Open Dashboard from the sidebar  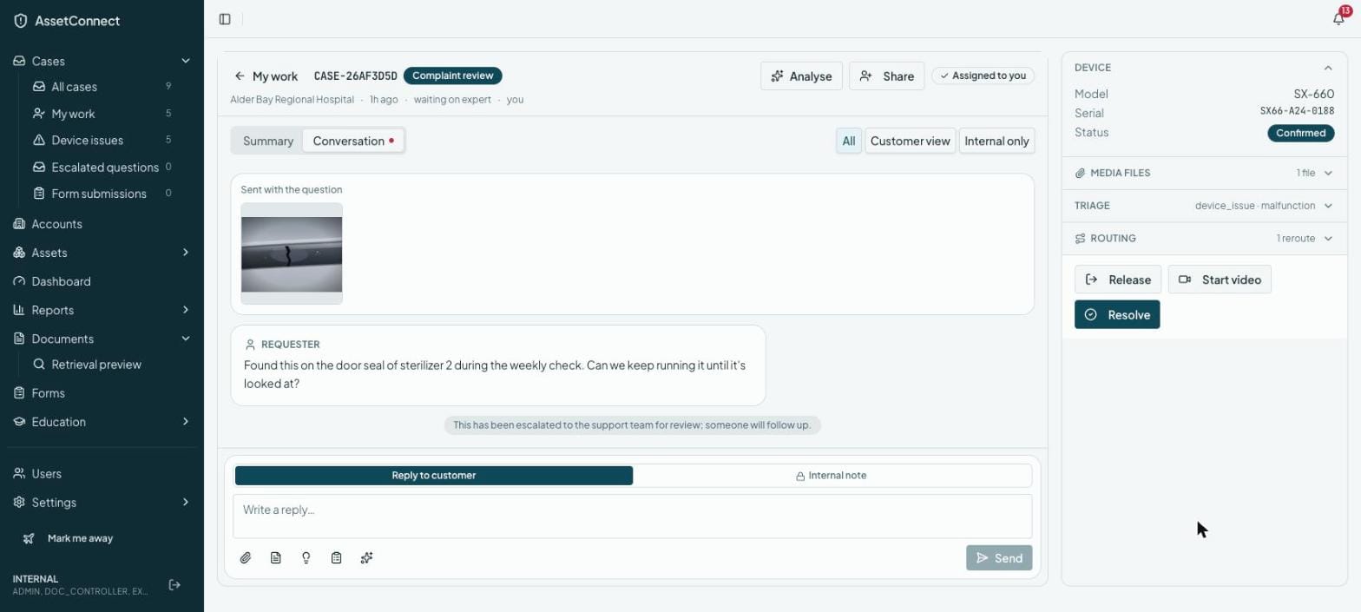coord(61,281)
